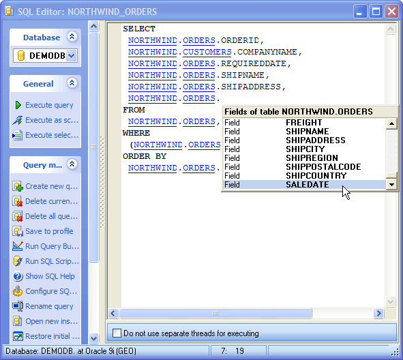
Task: Choose SHIPADDRESS from fields list
Action: pos(305,140)
